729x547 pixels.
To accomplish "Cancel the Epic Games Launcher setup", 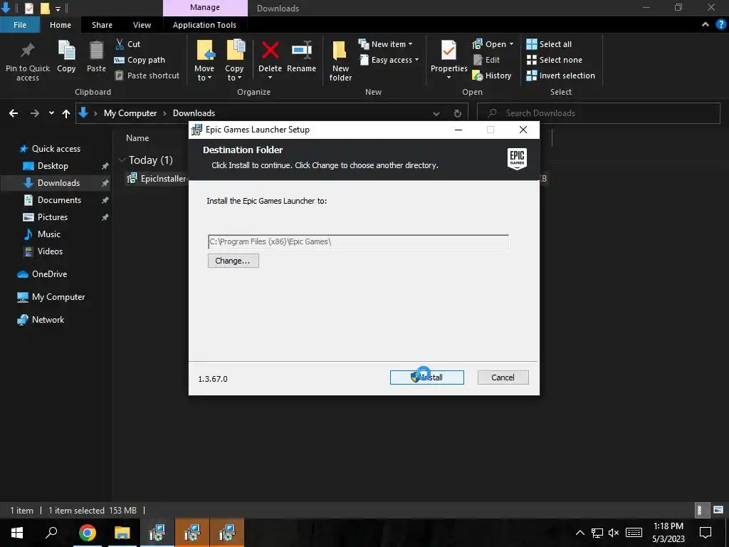I will pyautogui.click(x=503, y=377).
